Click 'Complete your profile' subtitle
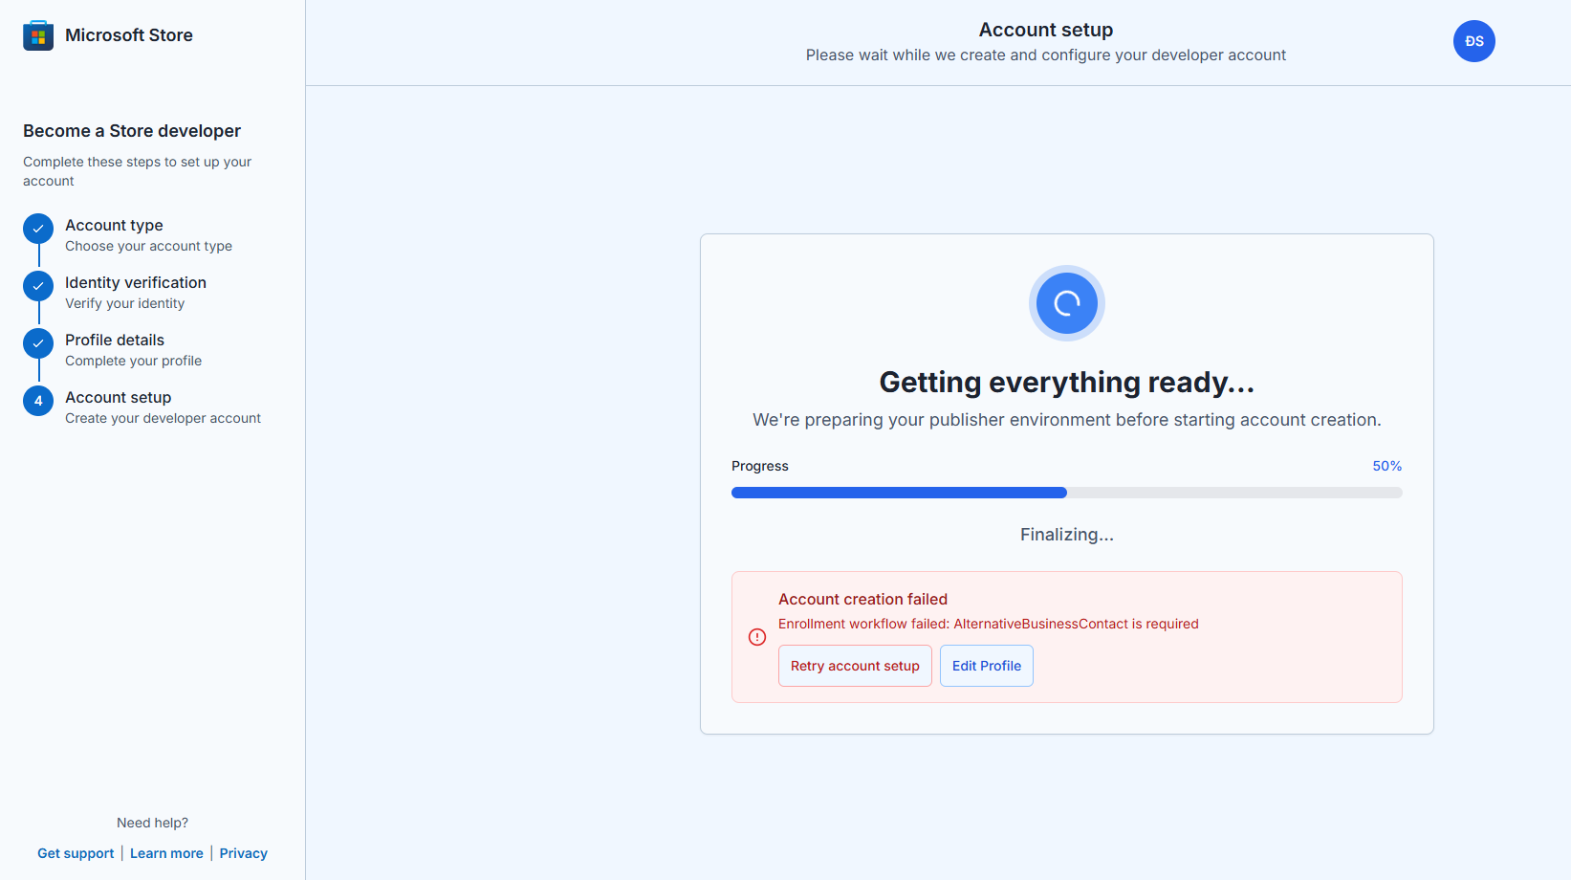This screenshot has height=880, width=1571. pos(133,361)
